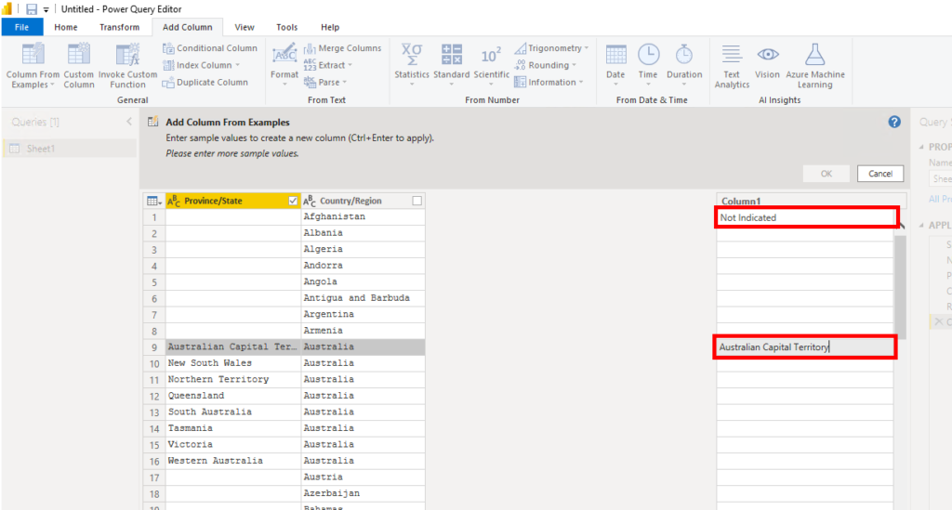Switch to the Home tab

[x=66, y=27]
